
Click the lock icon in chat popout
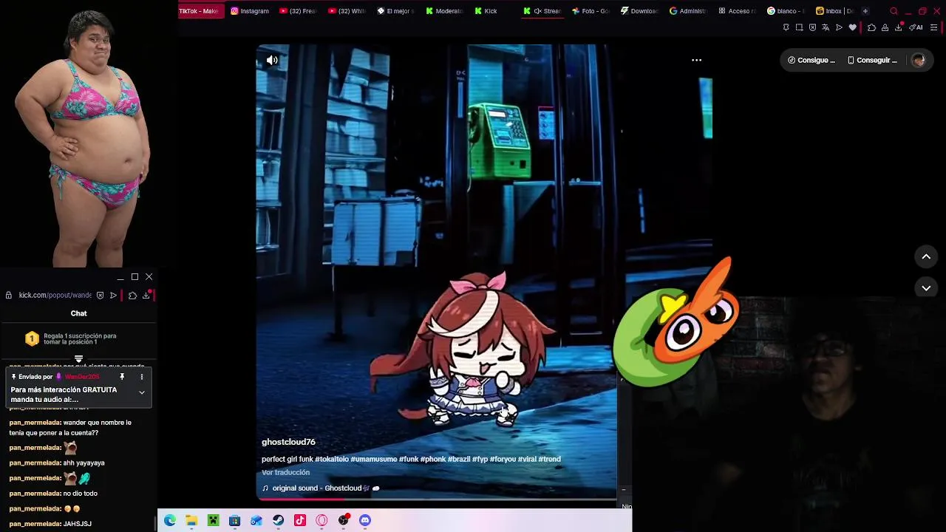pyautogui.click(x=8, y=295)
